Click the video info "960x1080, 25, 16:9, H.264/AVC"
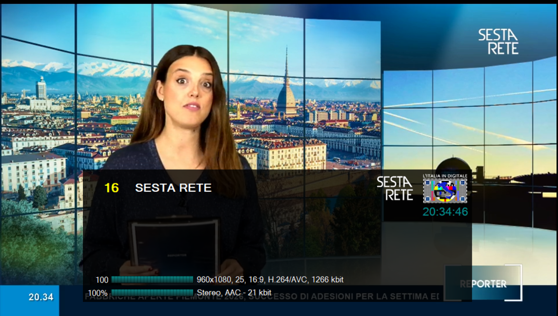 point(270,280)
